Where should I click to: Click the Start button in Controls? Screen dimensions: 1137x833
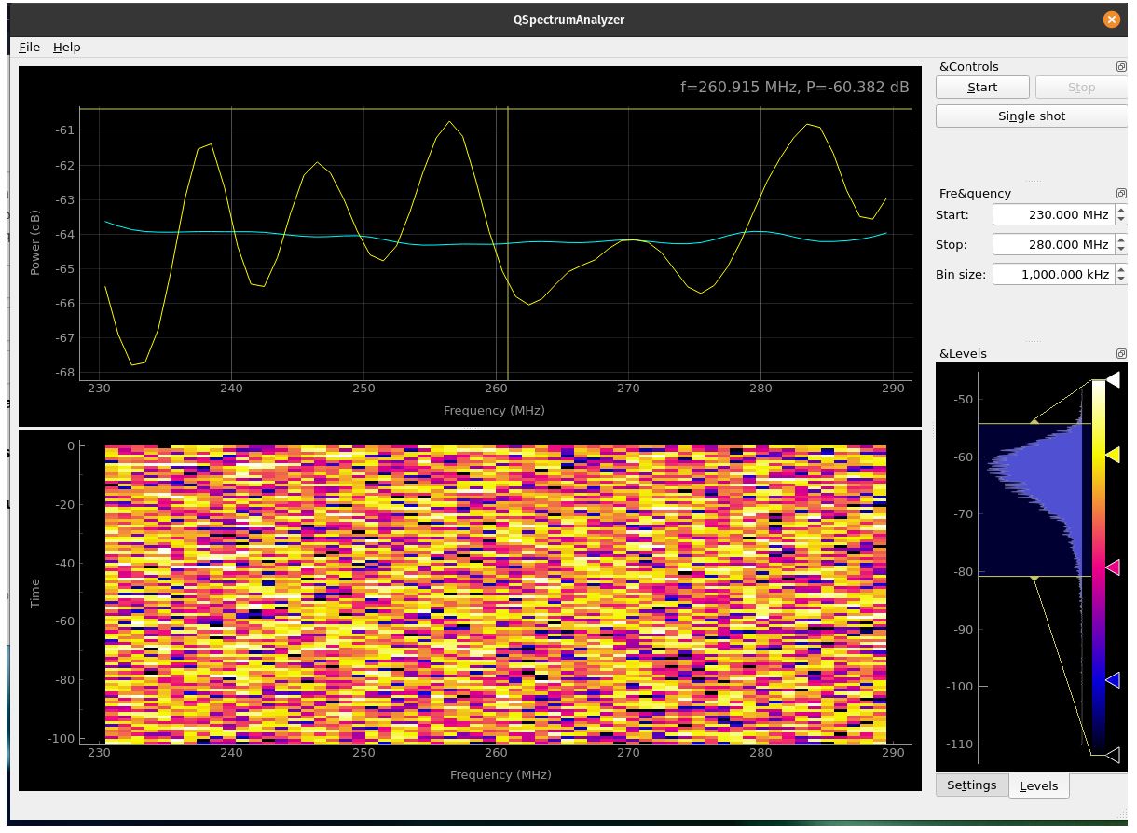click(982, 87)
